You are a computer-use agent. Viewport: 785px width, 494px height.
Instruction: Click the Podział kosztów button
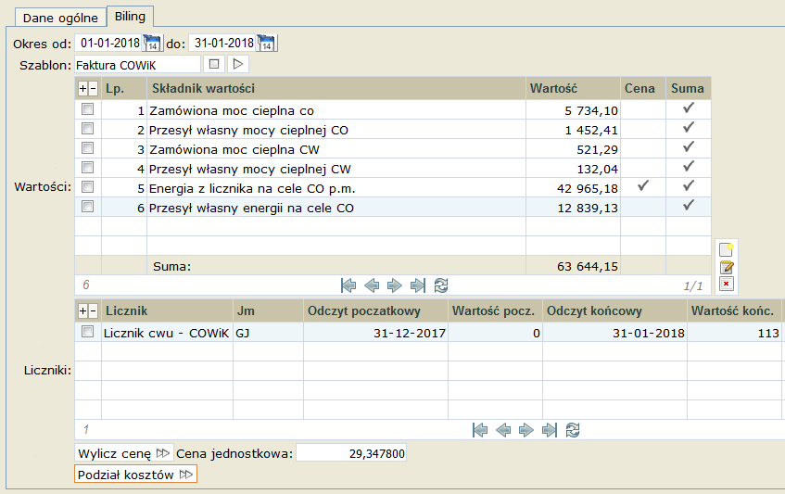pos(135,474)
